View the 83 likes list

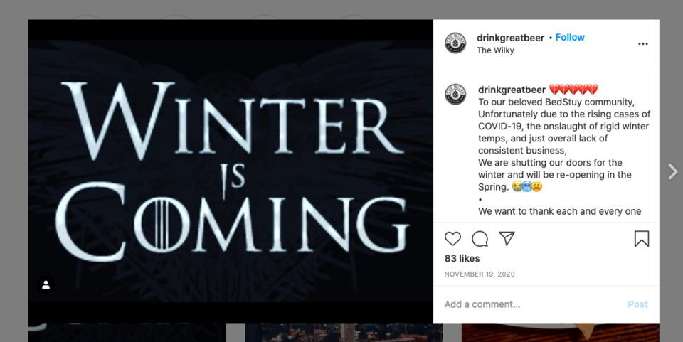pos(462,259)
